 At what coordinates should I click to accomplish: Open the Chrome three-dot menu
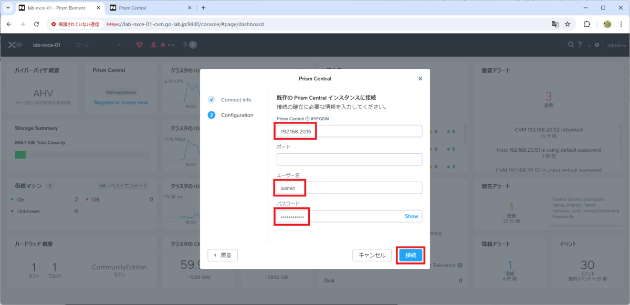coord(622,24)
